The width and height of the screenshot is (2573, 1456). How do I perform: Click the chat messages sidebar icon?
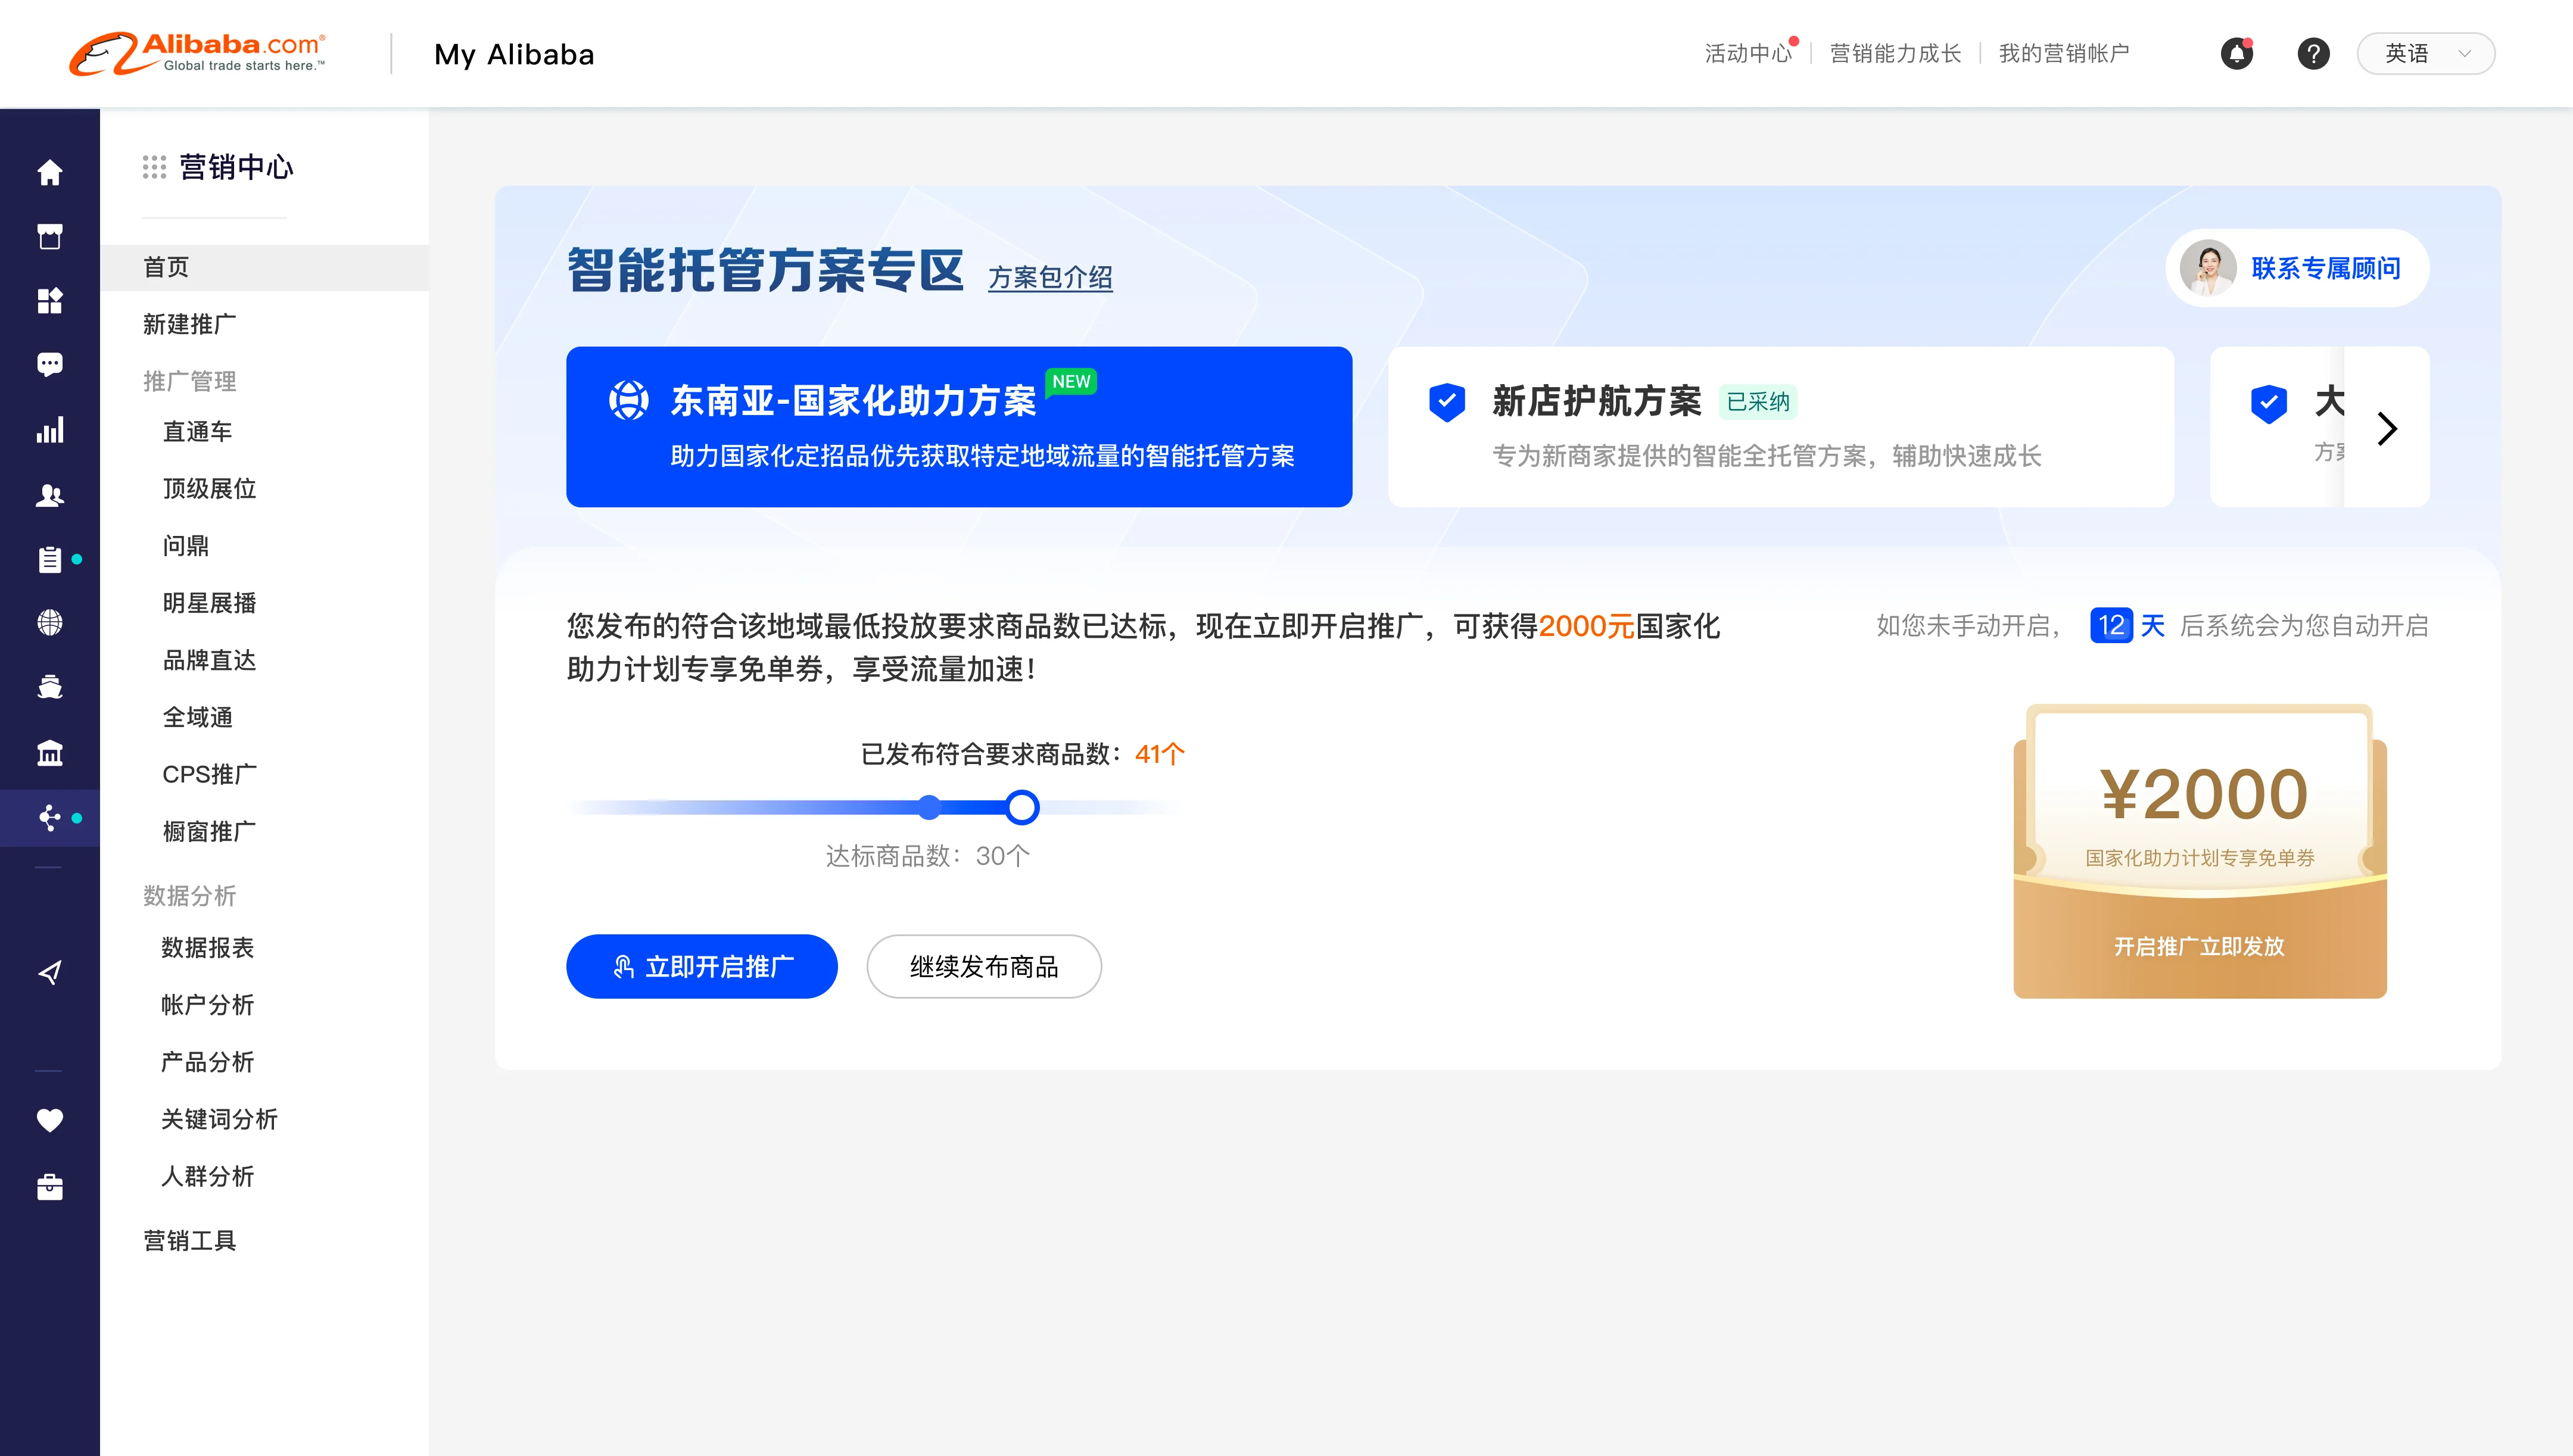(49, 365)
